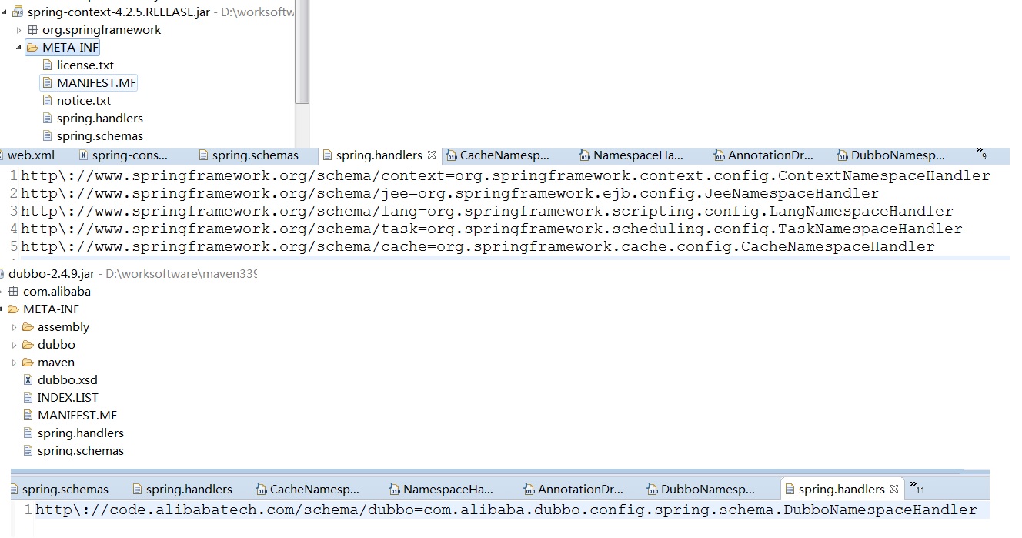Close the lower active spring.handlers tab
This screenshot has width=1022, height=538.
tap(894, 490)
